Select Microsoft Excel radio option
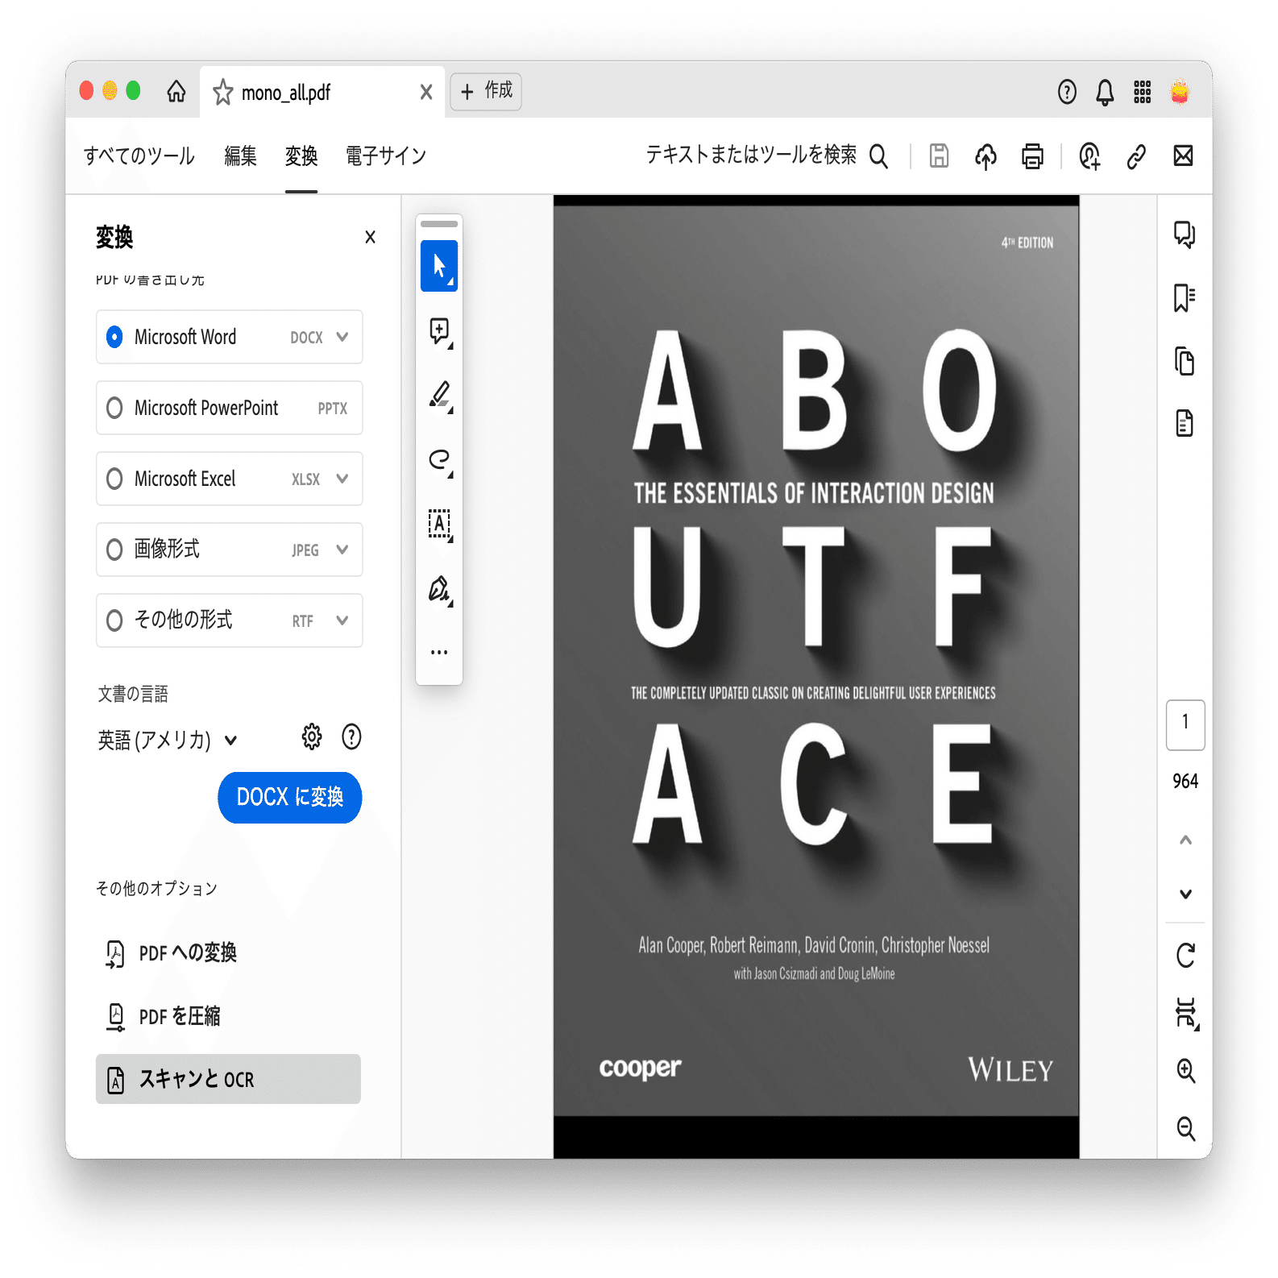Viewport: 1278px width, 1278px height. click(x=114, y=479)
